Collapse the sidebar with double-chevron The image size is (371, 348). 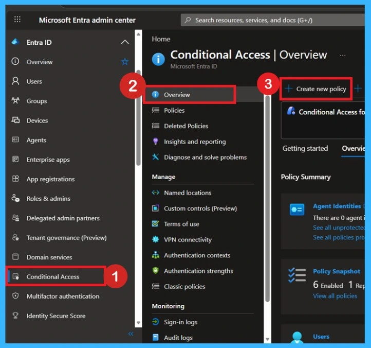coord(131,334)
